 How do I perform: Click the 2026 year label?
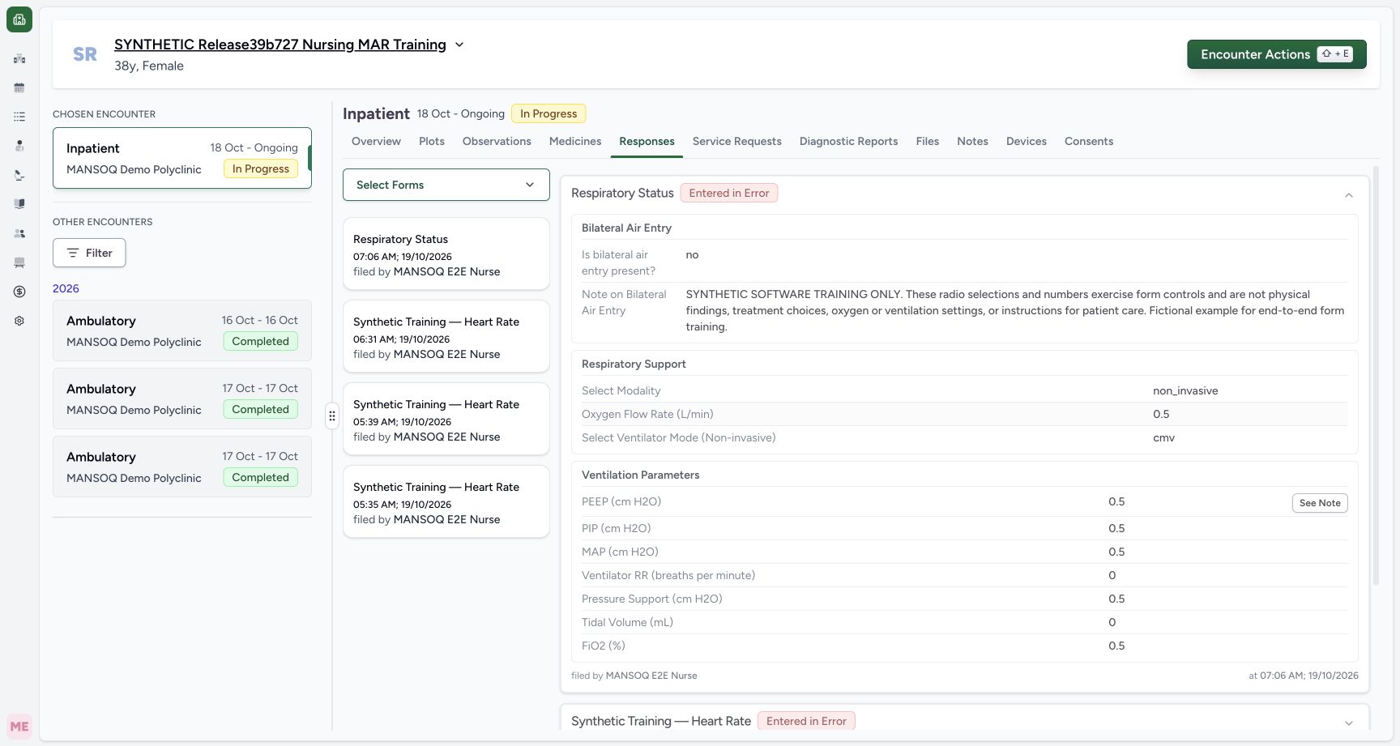[66, 288]
